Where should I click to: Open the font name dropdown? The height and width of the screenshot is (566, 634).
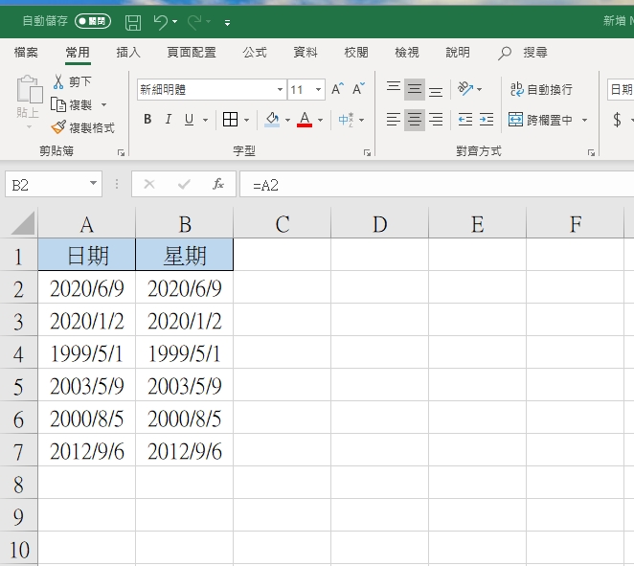[280, 90]
